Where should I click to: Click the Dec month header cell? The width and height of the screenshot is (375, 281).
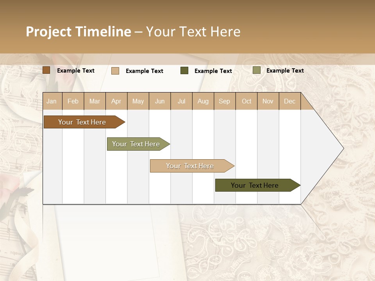coord(290,101)
